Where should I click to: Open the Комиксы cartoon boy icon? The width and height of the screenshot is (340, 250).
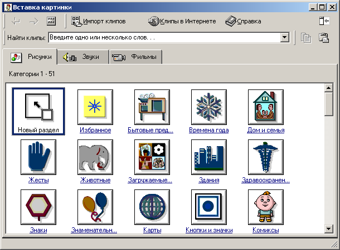[266, 207]
